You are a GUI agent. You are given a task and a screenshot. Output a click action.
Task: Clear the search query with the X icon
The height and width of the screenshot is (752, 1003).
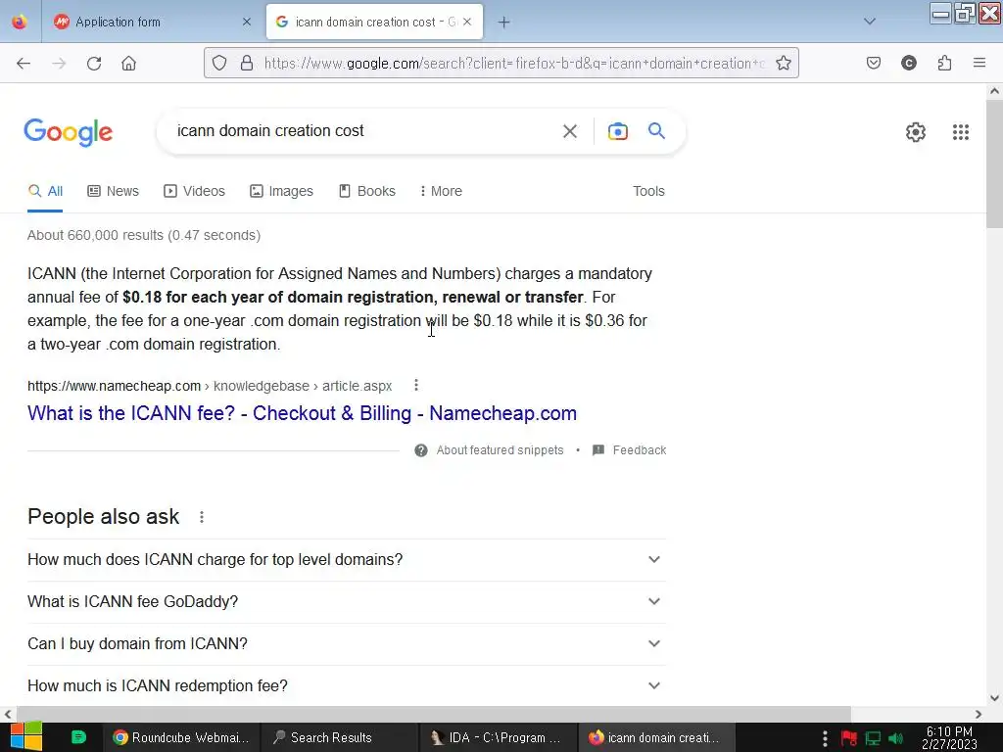click(x=570, y=132)
